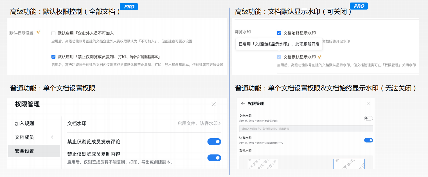Click sparkle icon next to 文档默认显示水印
428x177 pixels.
(x=319, y=57)
